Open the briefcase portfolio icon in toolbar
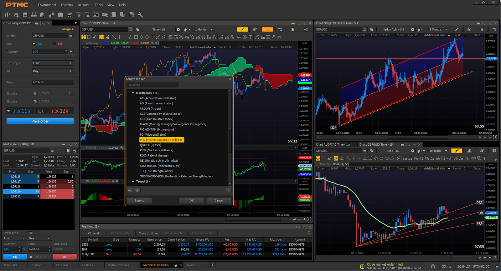The image size is (501, 271). pyautogui.click(x=60, y=15)
